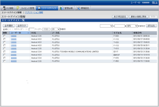
Task: Jump to last page double arrow
Action: (26, 29)
